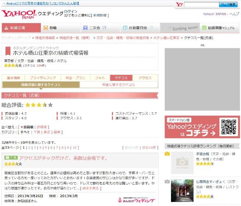Click the cutlery icon of お披露目会

point(125,28)
